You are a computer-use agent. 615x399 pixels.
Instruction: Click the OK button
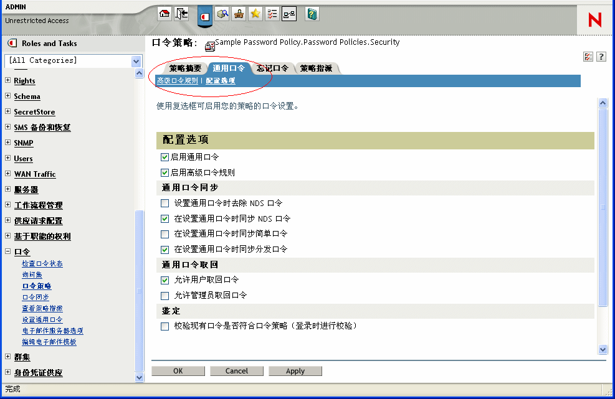(x=178, y=371)
